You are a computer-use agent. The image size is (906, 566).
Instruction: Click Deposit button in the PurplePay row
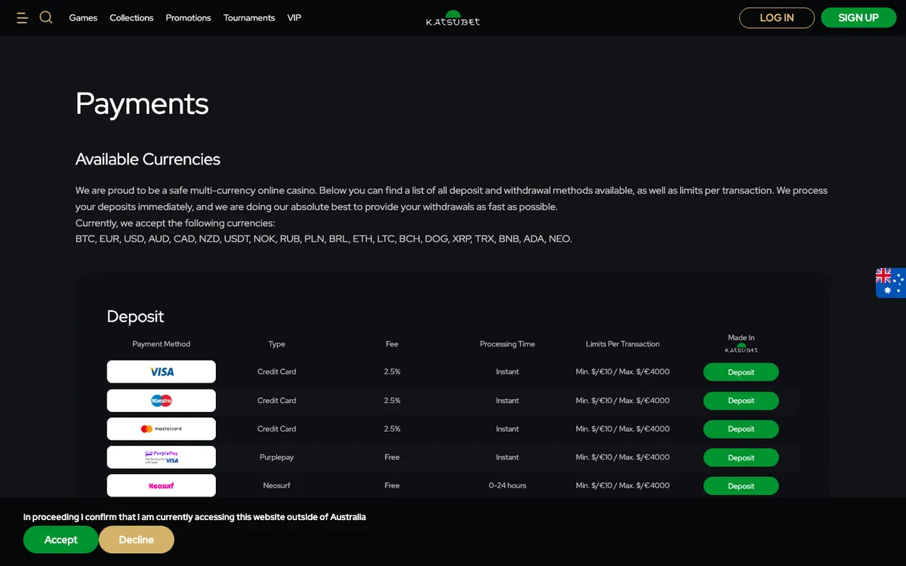pyautogui.click(x=741, y=457)
